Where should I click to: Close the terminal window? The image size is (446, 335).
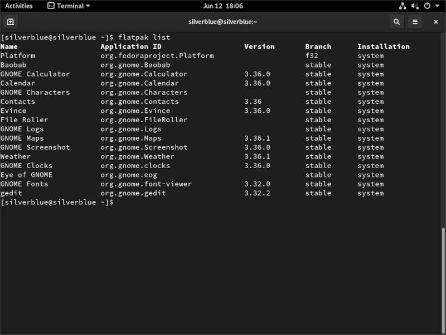(x=435, y=22)
